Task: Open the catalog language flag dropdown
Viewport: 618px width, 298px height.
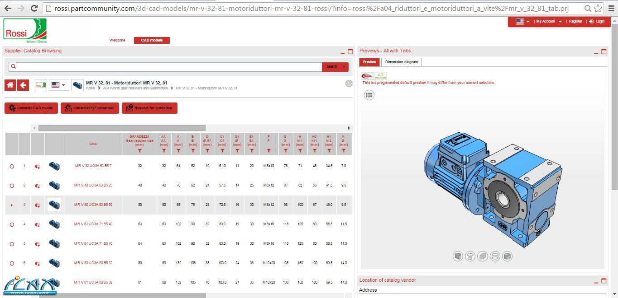Action: [59, 85]
